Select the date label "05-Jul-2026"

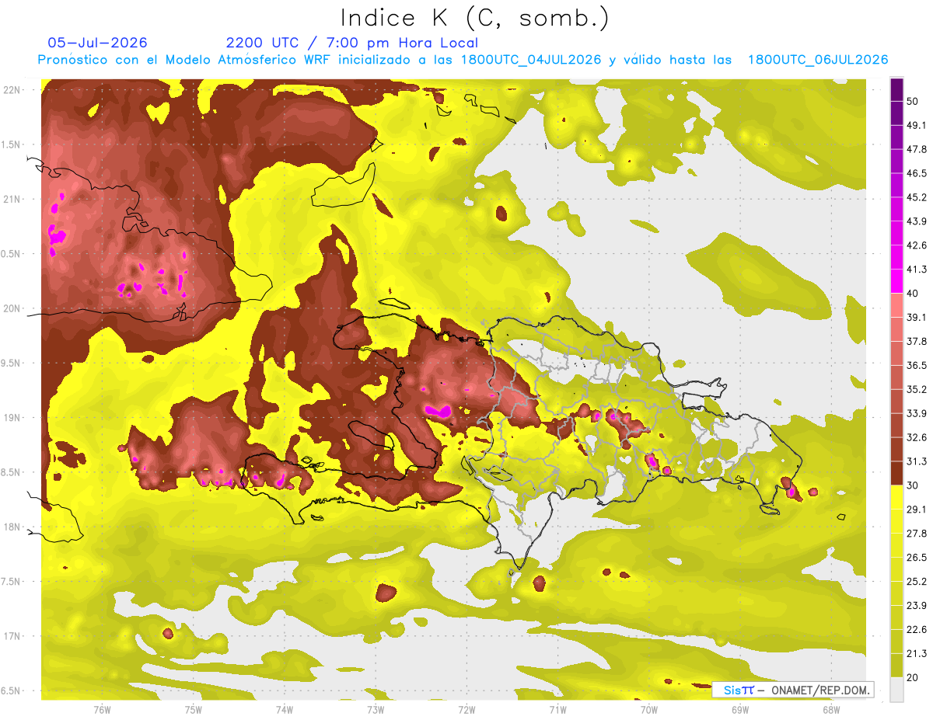(97, 43)
